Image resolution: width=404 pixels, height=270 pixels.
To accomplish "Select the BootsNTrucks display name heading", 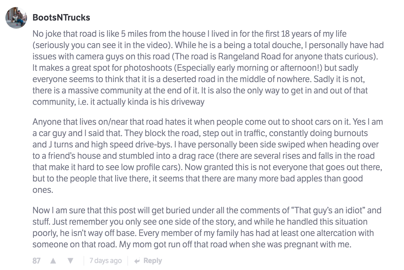I will click(x=62, y=18).
